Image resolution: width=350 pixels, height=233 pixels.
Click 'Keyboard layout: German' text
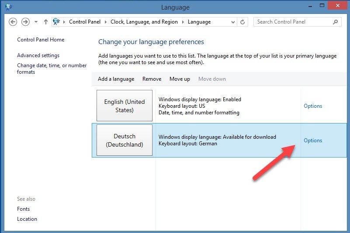(x=188, y=144)
